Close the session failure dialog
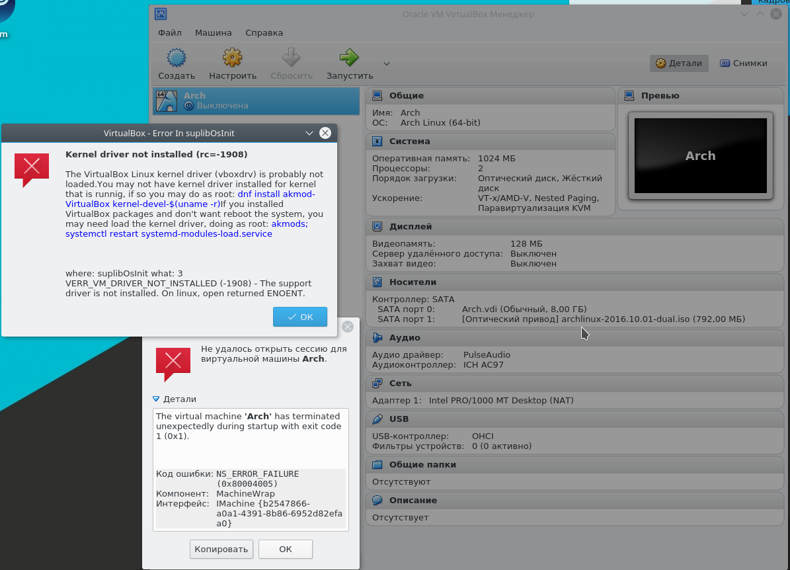The image size is (790, 570). point(348,327)
